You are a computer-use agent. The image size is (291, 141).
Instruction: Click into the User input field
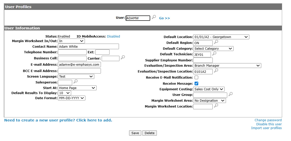(138, 18)
